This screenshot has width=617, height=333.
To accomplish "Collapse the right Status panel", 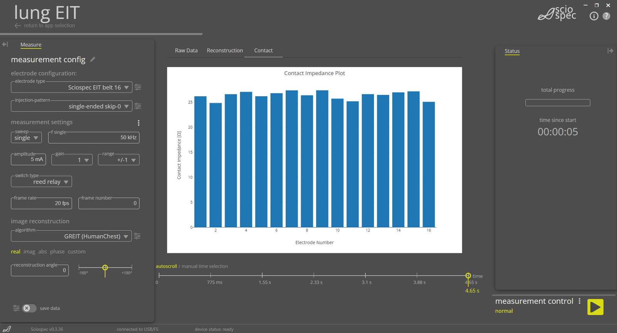I will [610, 51].
